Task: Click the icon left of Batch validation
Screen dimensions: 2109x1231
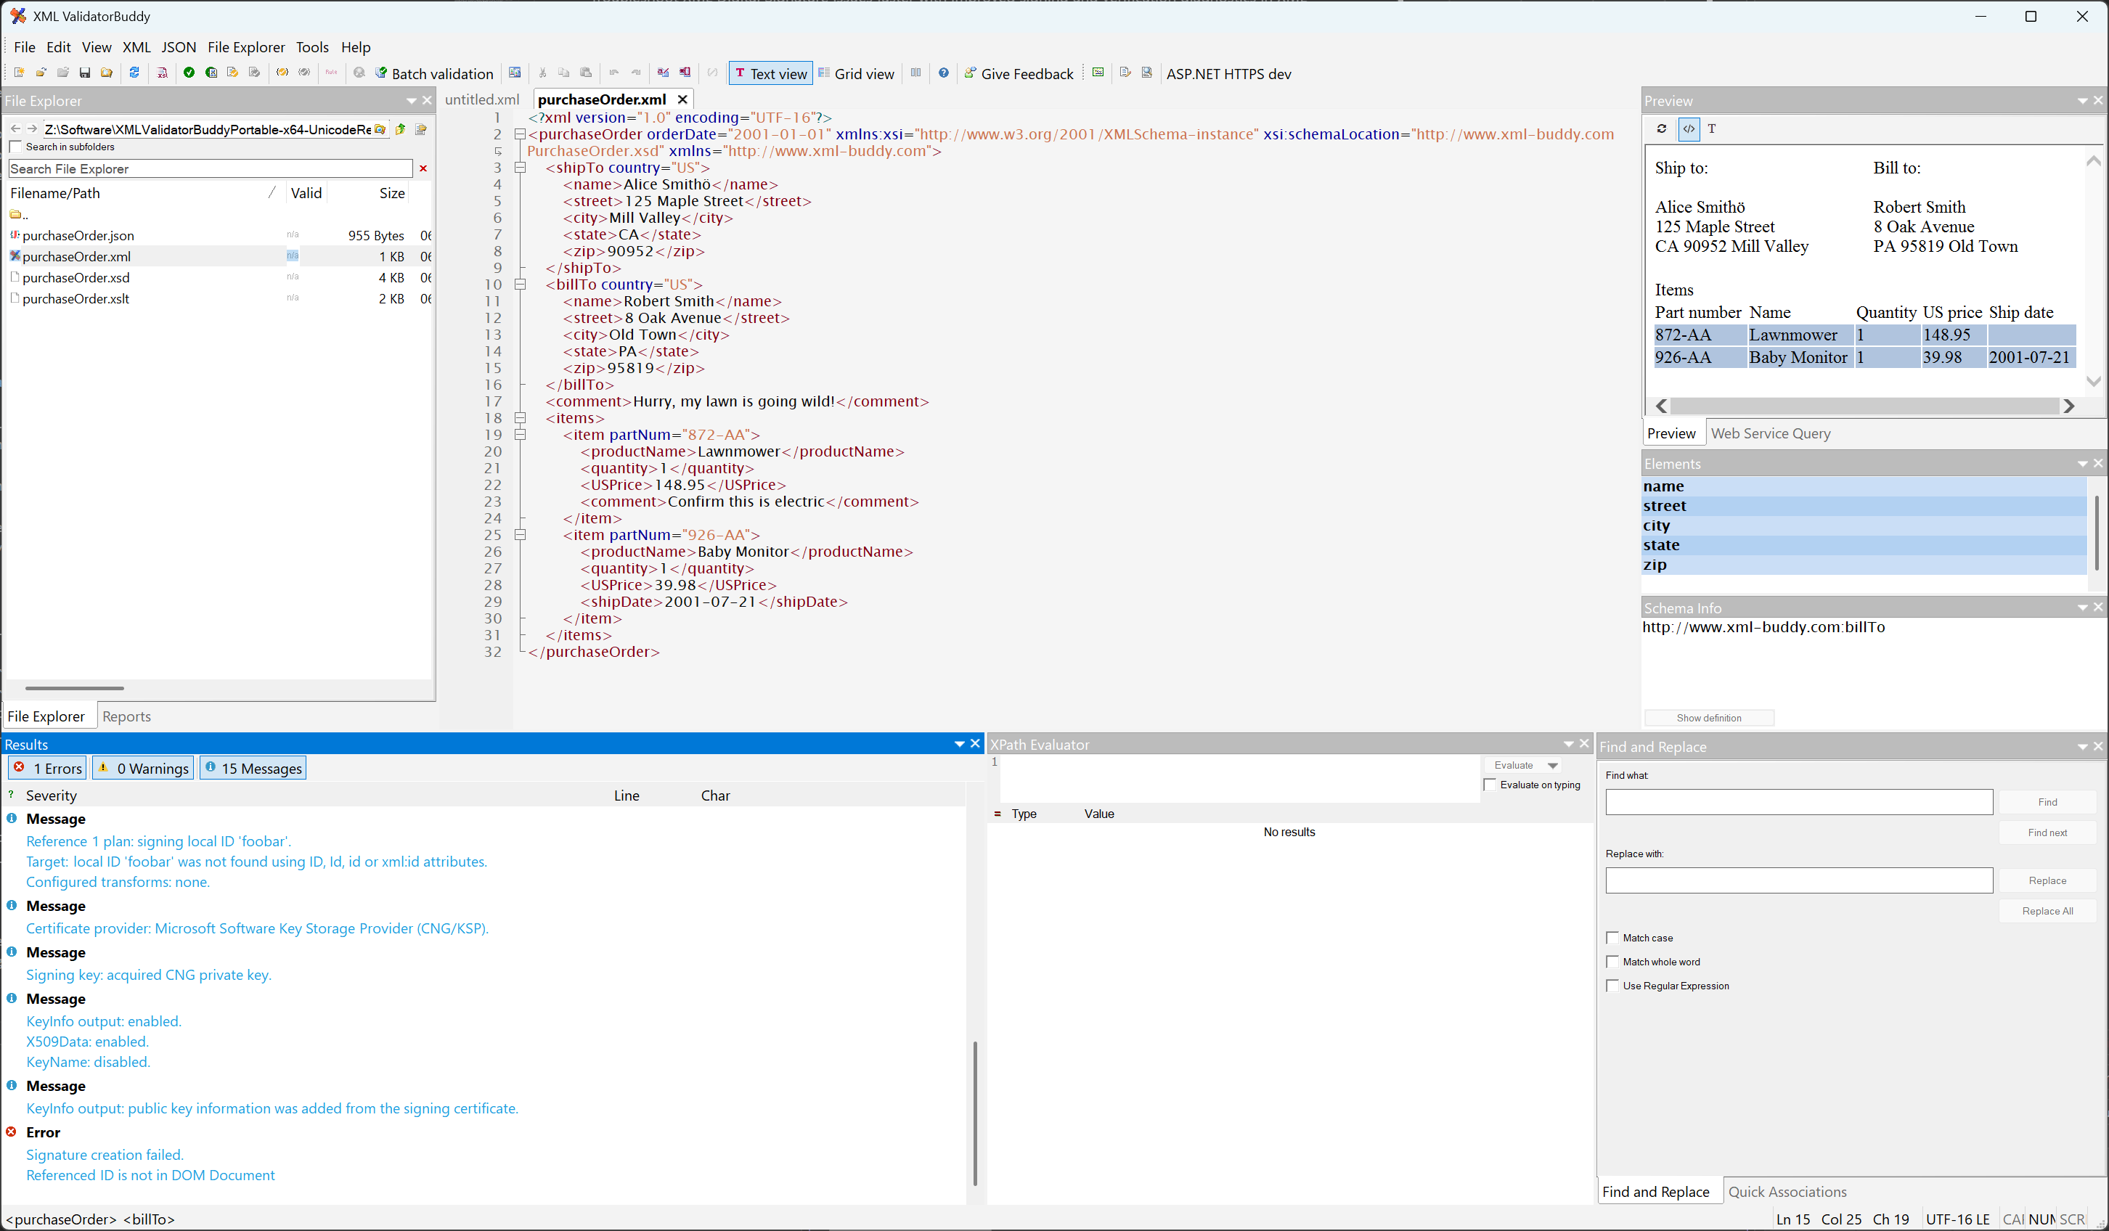Action: click(x=381, y=73)
